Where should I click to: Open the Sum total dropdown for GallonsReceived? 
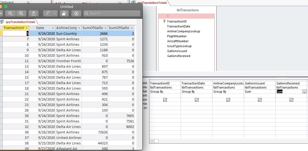pyautogui.click(x=304, y=92)
